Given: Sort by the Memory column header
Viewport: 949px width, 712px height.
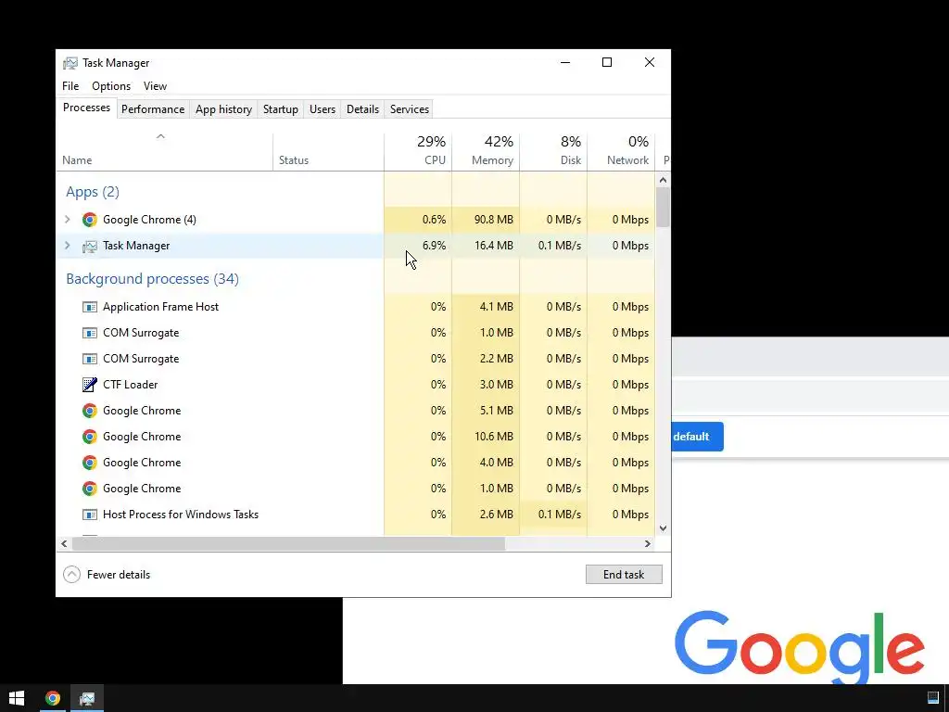Looking at the screenshot, I should click(x=486, y=152).
